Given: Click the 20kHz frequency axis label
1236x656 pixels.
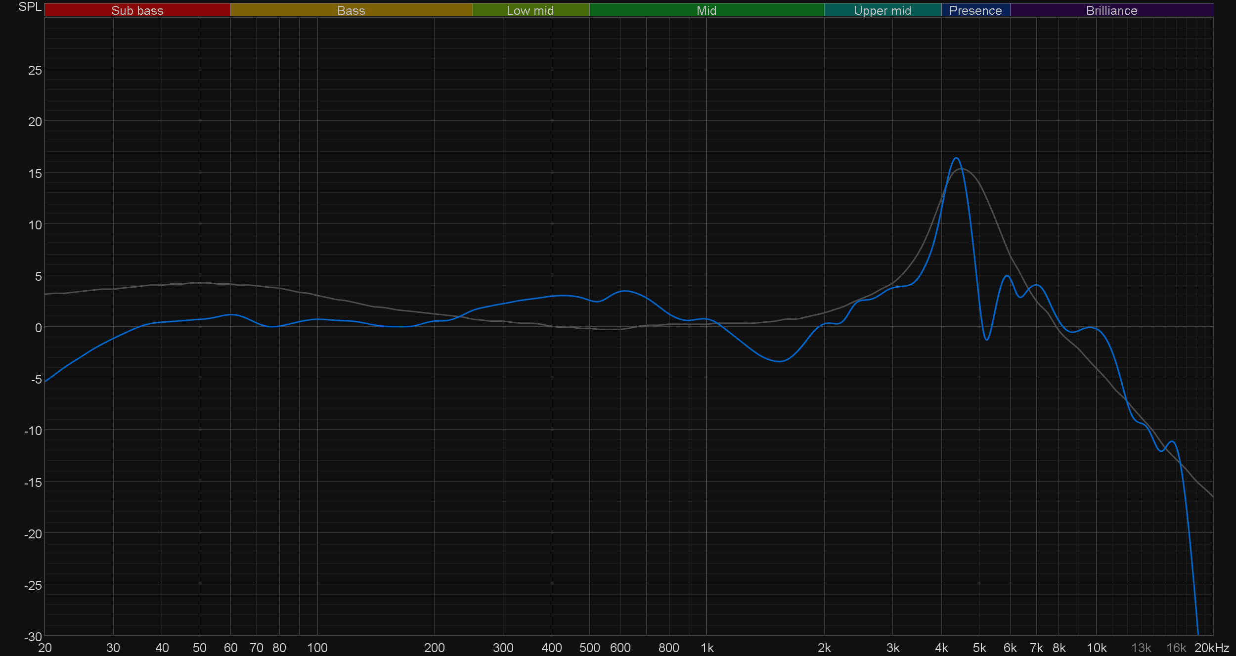Looking at the screenshot, I should [x=1211, y=648].
